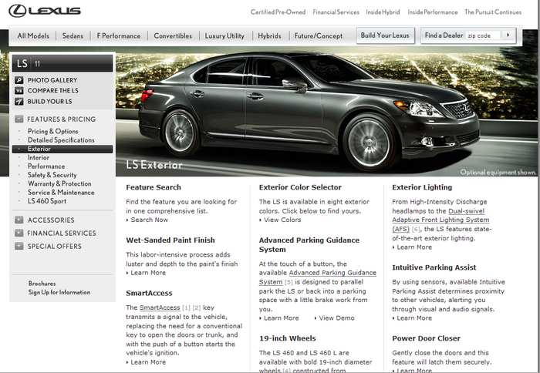Open the top Financial Services link
Image resolution: width=540 pixels, height=373 pixels.
tap(336, 12)
